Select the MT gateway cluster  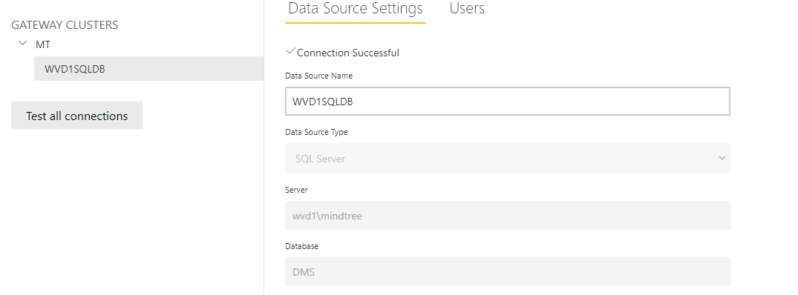point(43,44)
